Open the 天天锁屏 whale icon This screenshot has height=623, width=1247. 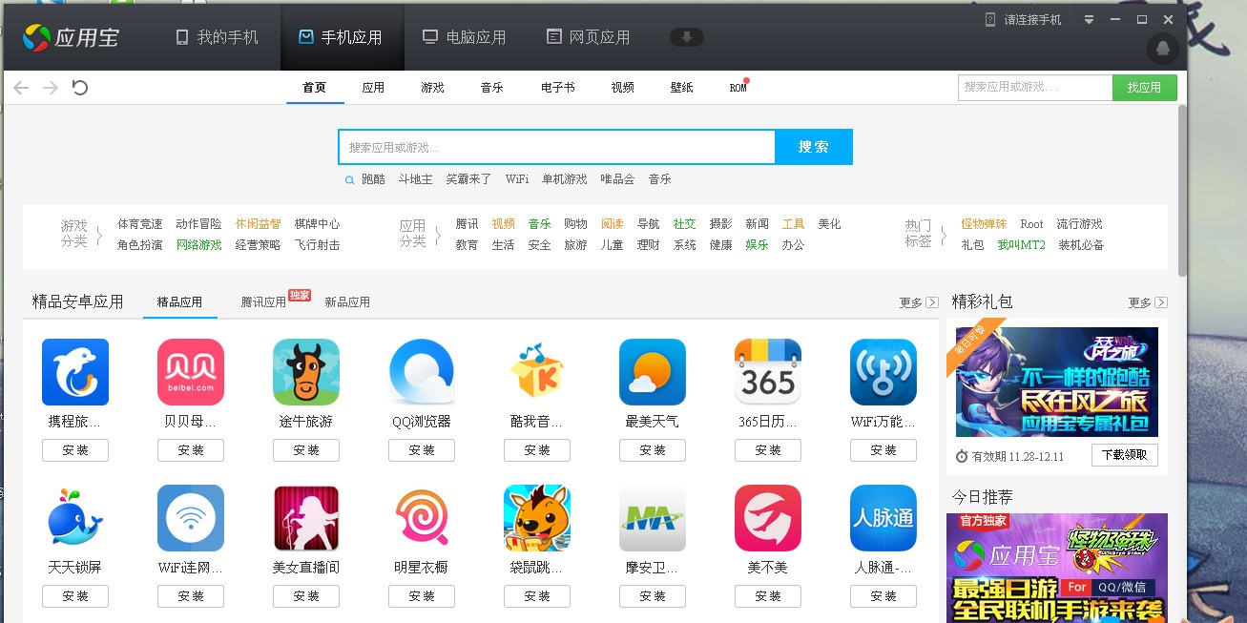click(75, 518)
